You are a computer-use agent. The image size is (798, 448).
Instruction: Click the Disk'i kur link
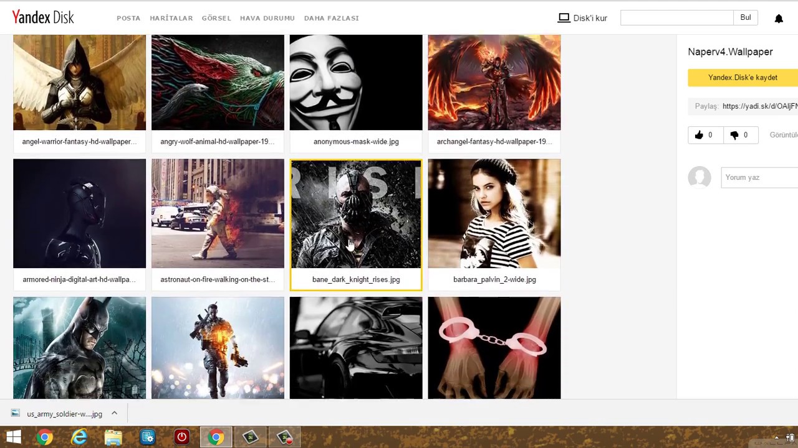click(x=590, y=18)
